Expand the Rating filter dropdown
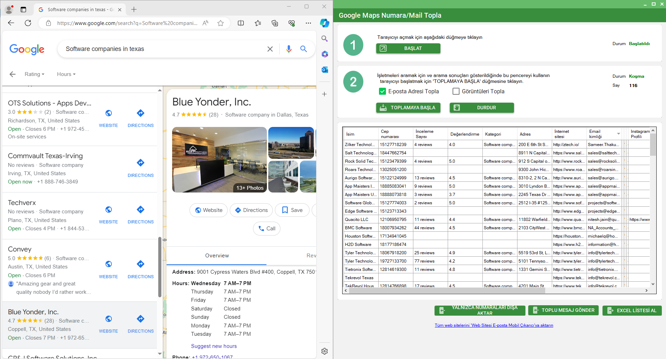This screenshot has height=359, width=666. tap(34, 74)
